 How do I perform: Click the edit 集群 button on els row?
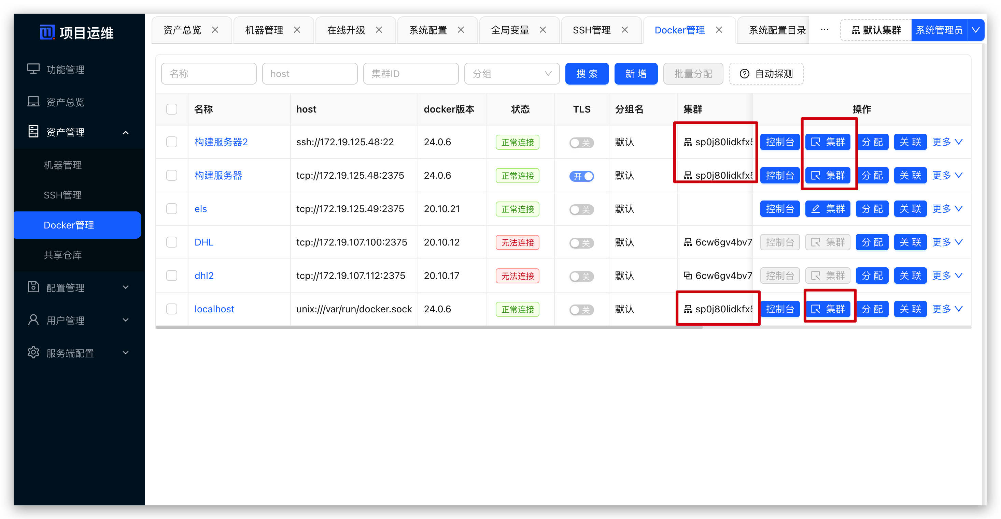pyautogui.click(x=828, y=209)
